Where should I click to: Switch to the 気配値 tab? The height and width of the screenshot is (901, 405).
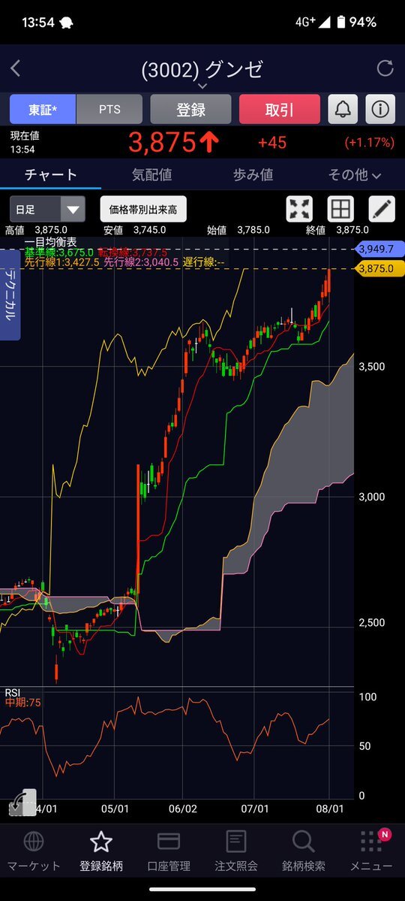pyautogui.click(x=151, y=174)
